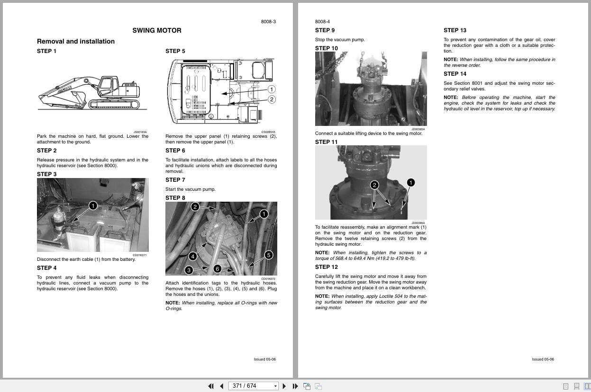Click the Removal and installation heading
Screen dimensions: 591x392
(76, 41)
